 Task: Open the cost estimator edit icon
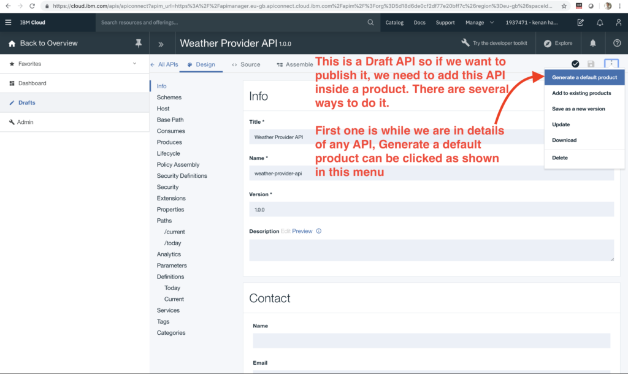[580, 23]
